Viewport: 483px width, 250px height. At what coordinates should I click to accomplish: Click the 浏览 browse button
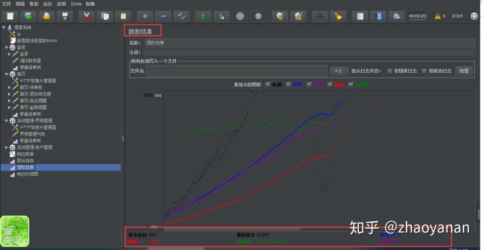(x=339, y=71)
